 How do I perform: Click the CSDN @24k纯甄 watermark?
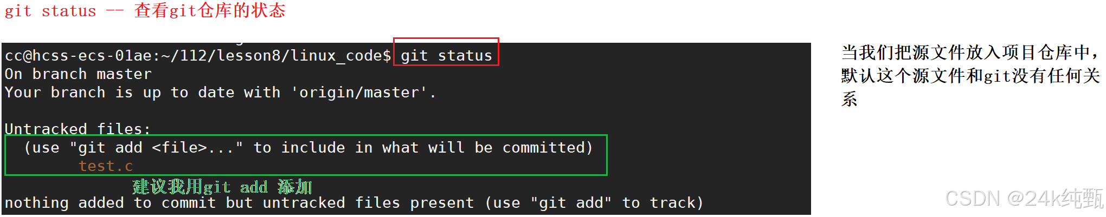click(1024, 199)
